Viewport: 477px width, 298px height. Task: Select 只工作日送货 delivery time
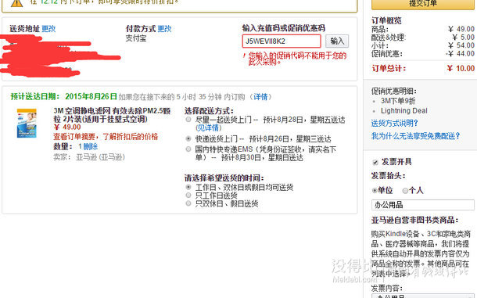(x=188, y=195)
